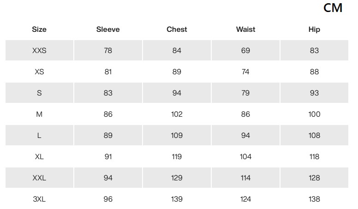Choose the S size cell

(39, 93)
